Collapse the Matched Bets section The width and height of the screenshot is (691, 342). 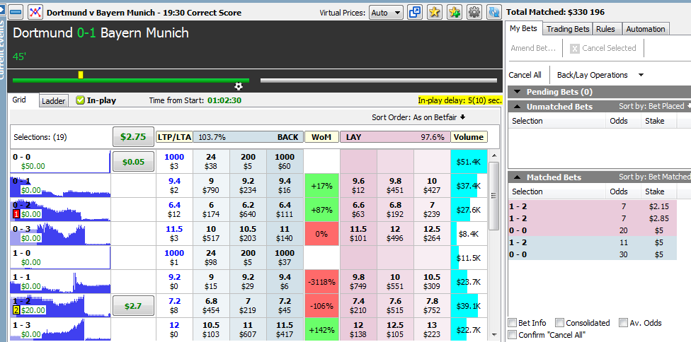pos(518,177)
